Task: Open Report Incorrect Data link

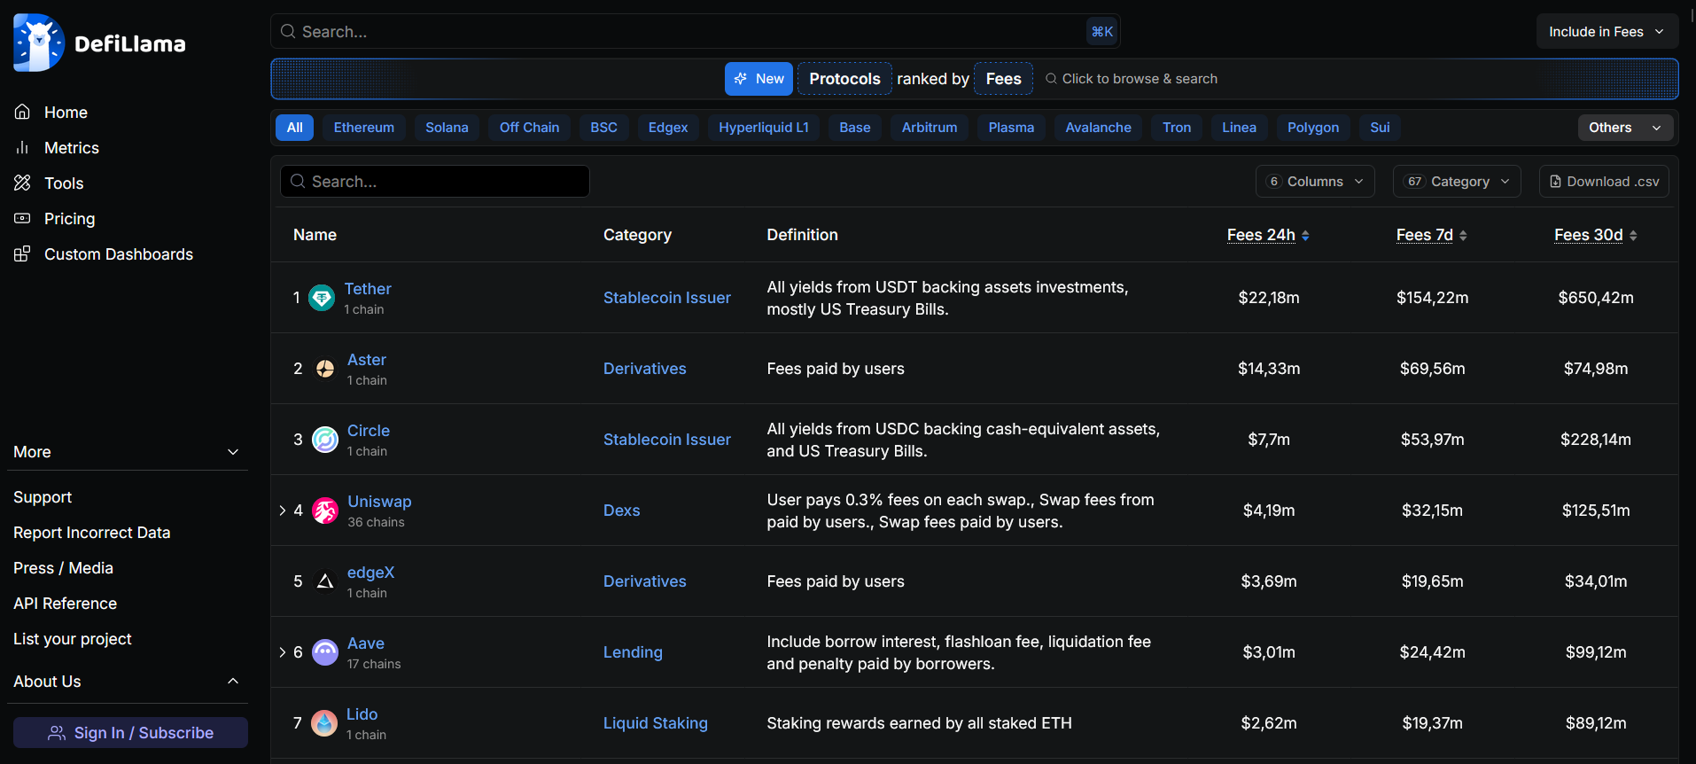Action: tap(91, 533)
